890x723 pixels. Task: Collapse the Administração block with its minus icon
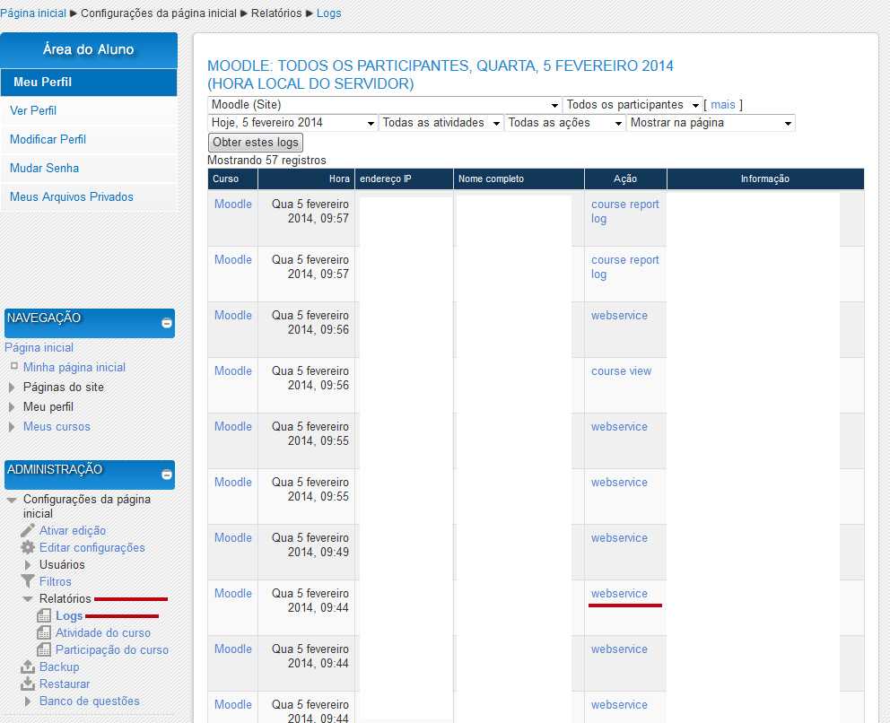point(166,475)
